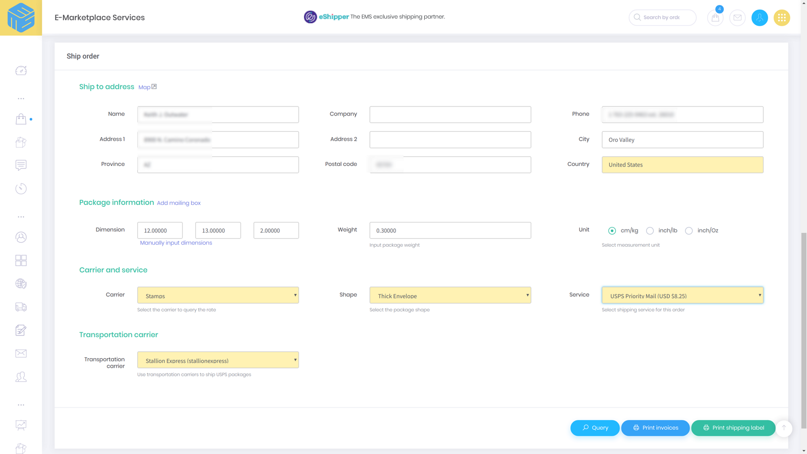
Task: Open the delivery truck sidebar icon
Action: pos(21,307)
